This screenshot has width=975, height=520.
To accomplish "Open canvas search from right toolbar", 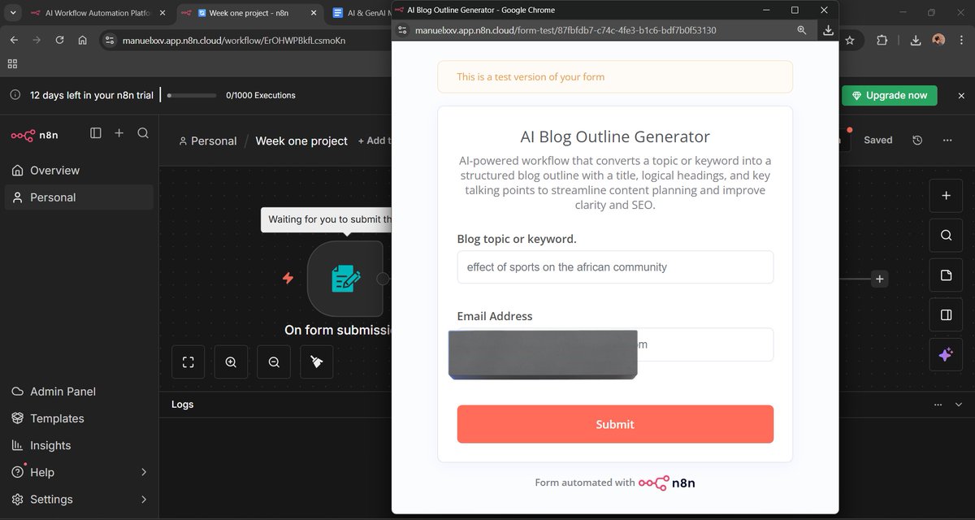I will click(x=946, y=236).
